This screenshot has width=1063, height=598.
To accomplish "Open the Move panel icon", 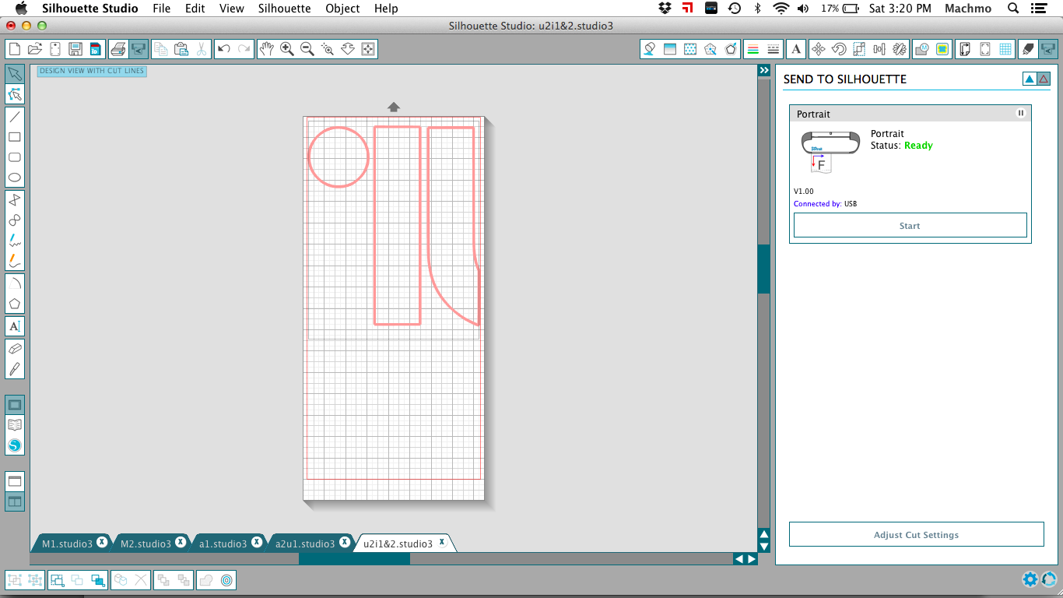I will point(819,49).
